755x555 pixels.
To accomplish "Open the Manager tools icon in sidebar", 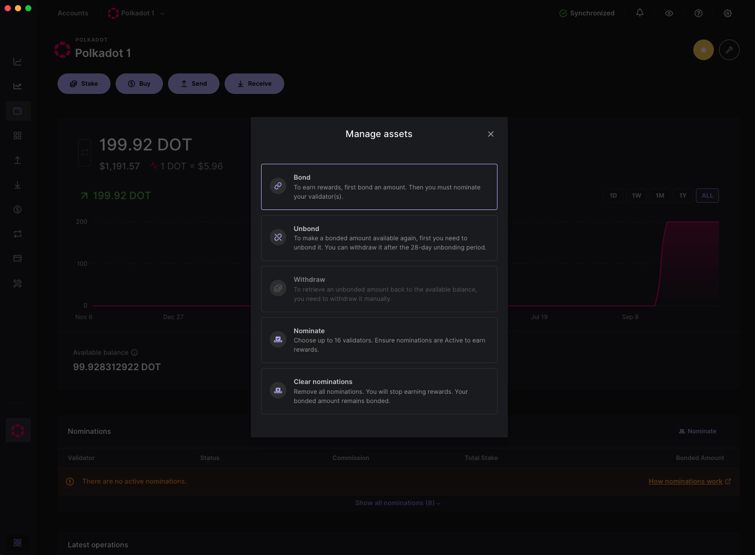I will click(17, 283).
